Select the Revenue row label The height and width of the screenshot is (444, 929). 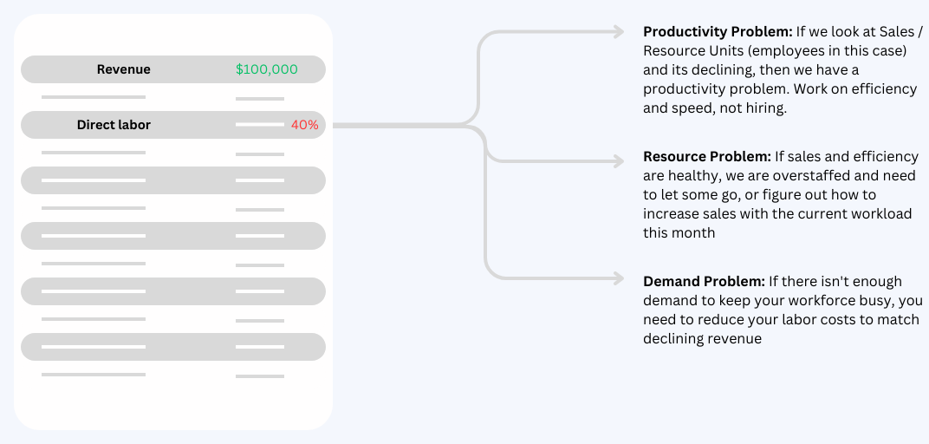tap(123, 69)
